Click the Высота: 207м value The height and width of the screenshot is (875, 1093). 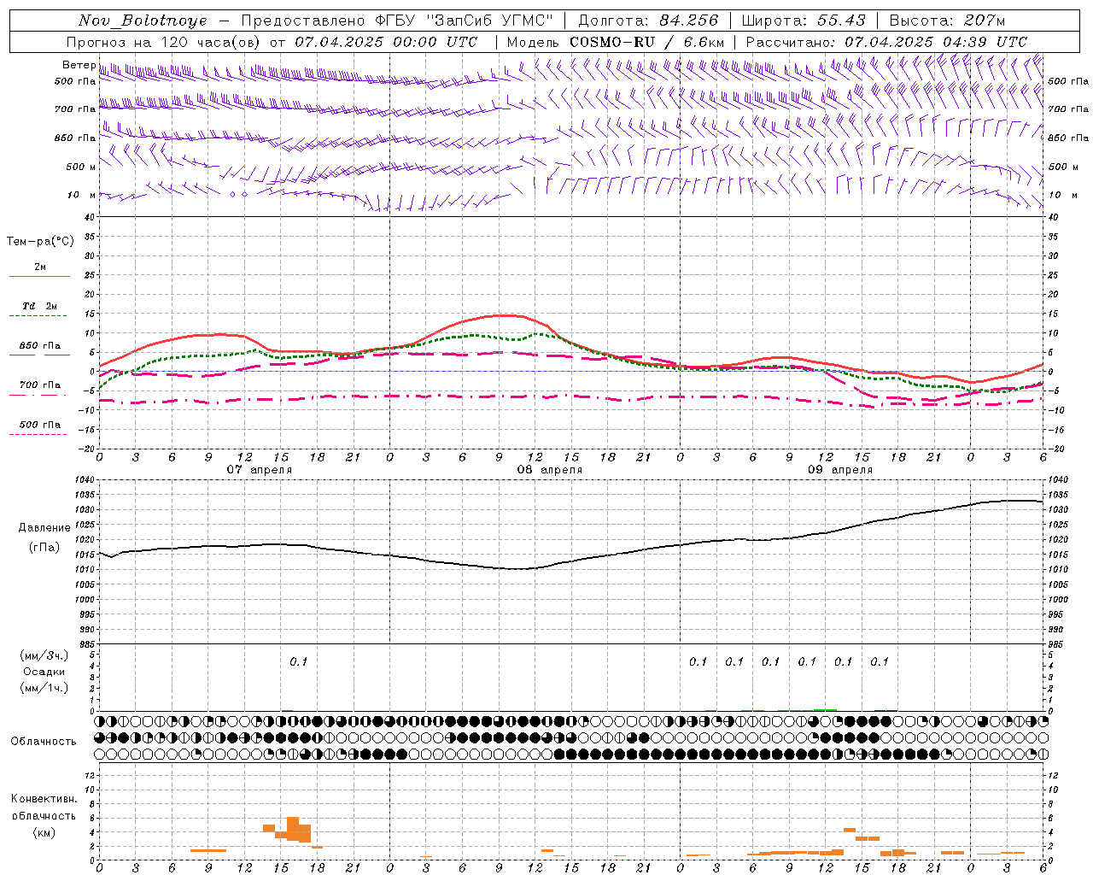[947, 21]
